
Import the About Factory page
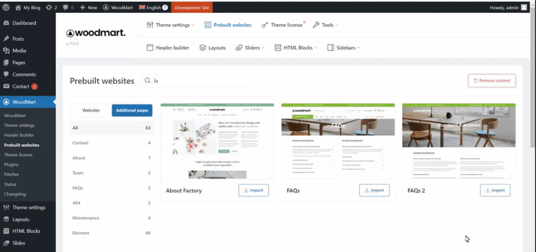pyautogui.click(x=254, y=190)
